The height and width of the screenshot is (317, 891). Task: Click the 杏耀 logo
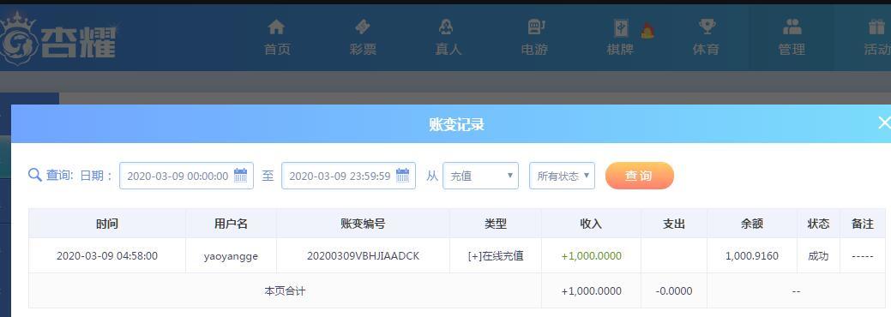[58, 39]
